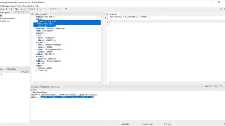
Task: Click the script.eol horizontal scrollbar
Action: click(167, 83)
